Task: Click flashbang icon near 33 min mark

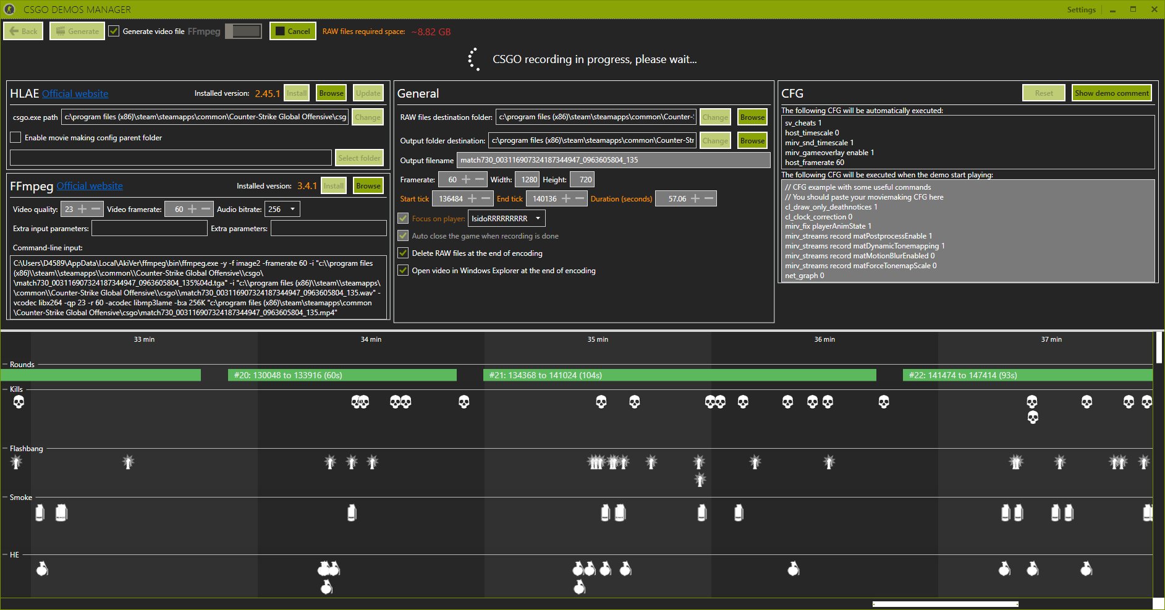Action: click(x=128, y=462)
